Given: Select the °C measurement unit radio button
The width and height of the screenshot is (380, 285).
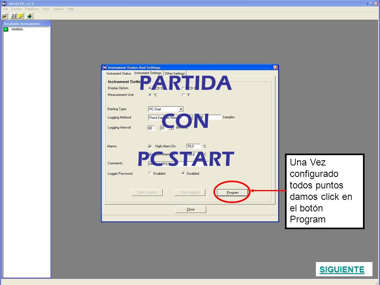Looking at the screenshot, I should (150, 95).
